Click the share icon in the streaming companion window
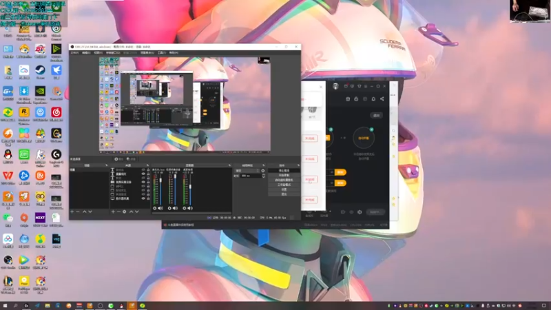The width and height of the screenshot is (551, 310). click(x=382, y=99)
